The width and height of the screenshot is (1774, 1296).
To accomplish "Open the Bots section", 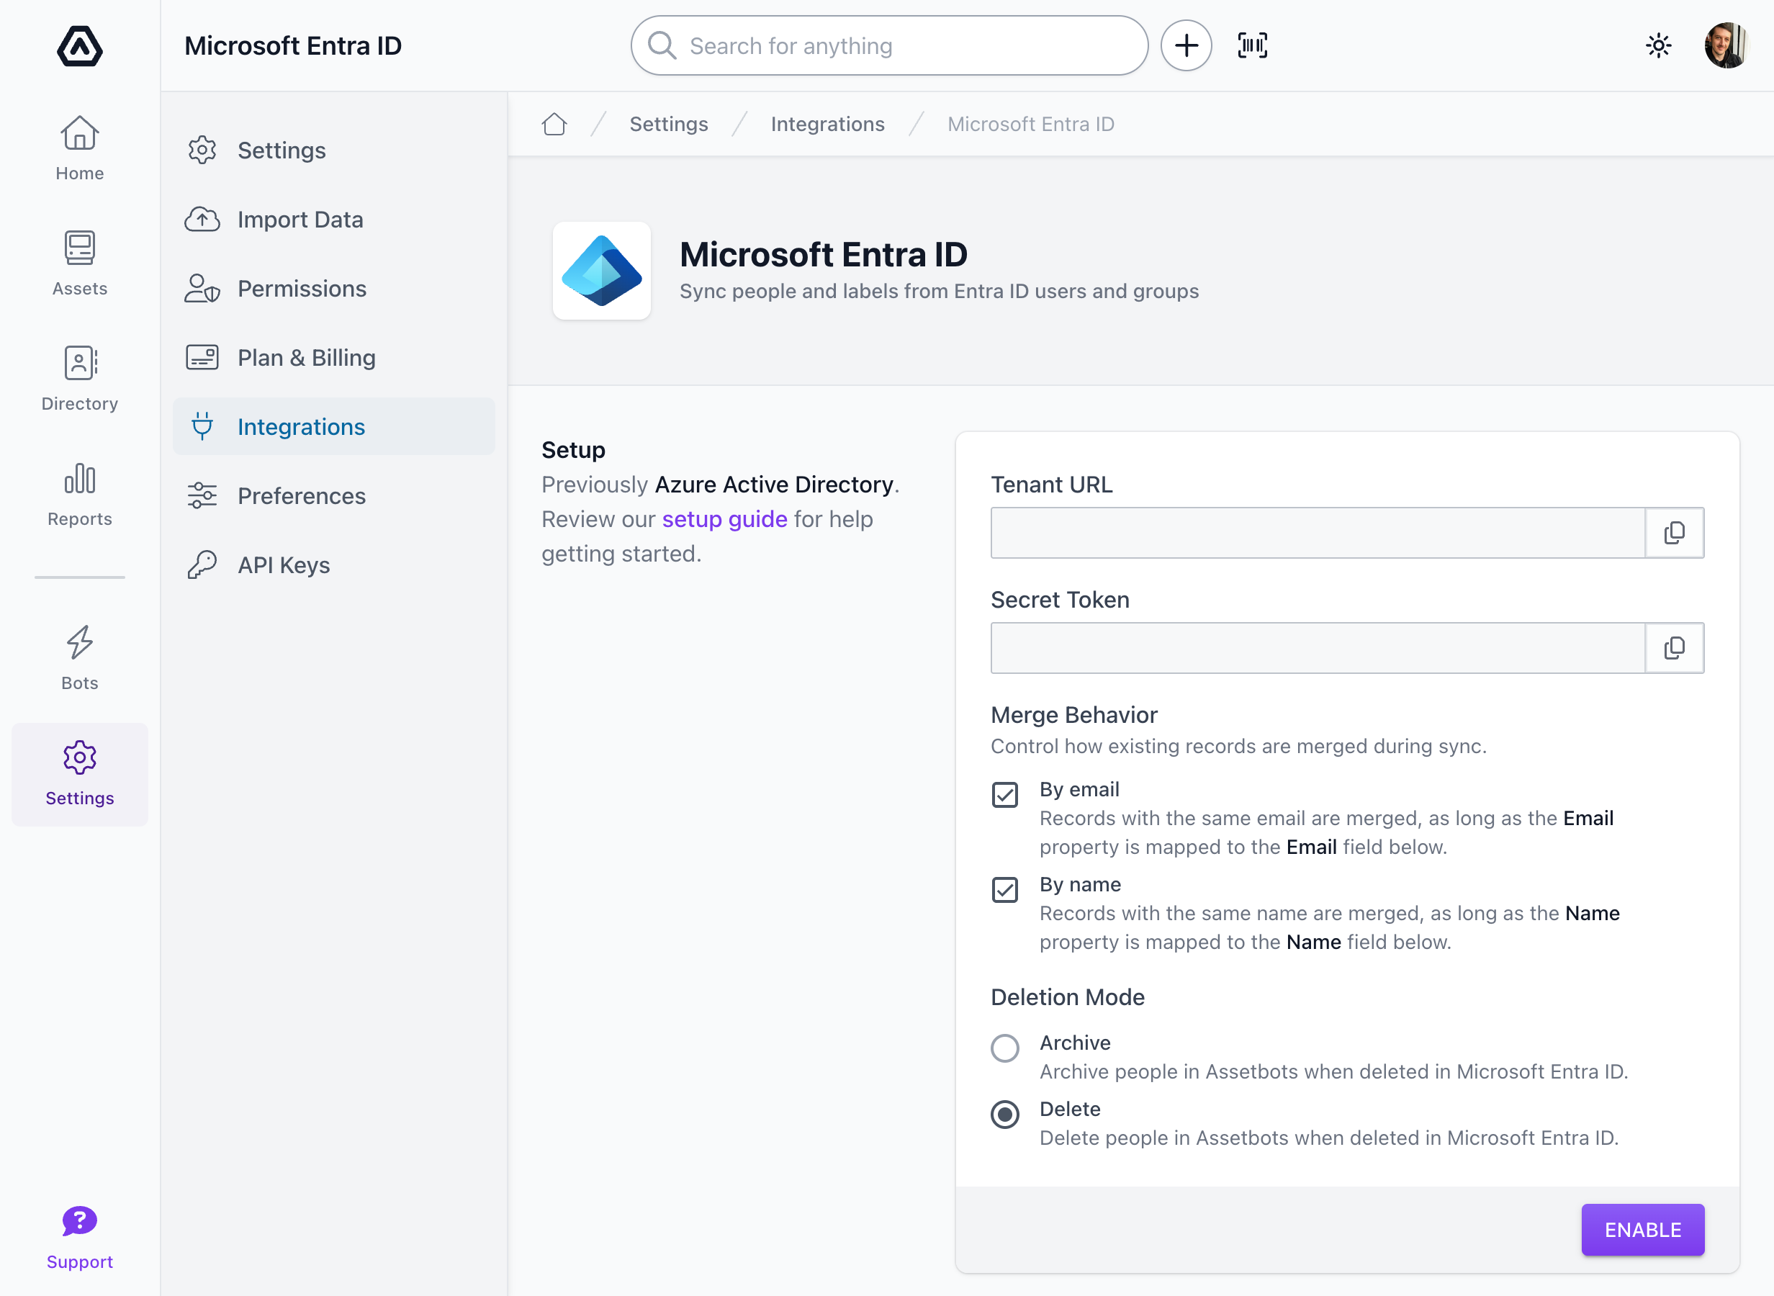I will 79,658.
